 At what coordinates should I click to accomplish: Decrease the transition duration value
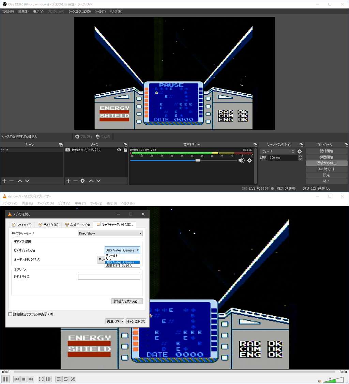[x=301, y=159]
